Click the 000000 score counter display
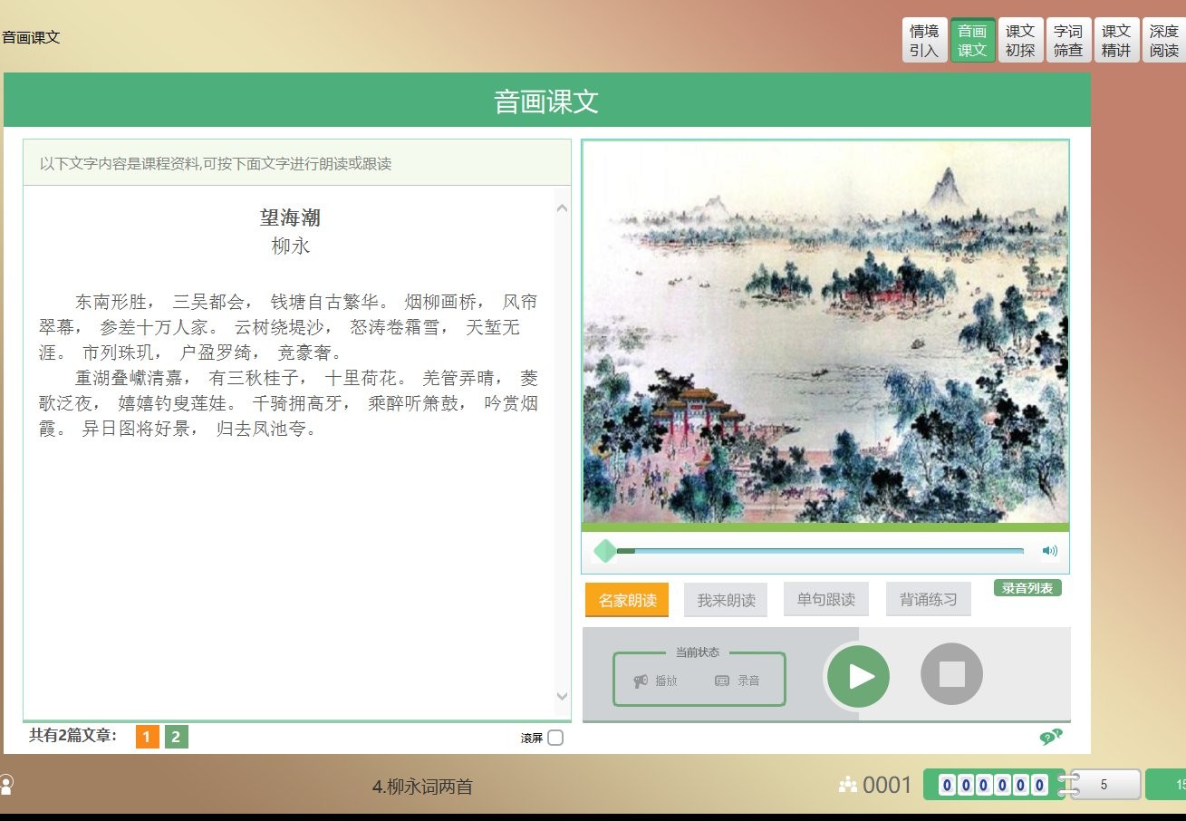Screen dimensions: 1186x821 click(x=994, y=785)
